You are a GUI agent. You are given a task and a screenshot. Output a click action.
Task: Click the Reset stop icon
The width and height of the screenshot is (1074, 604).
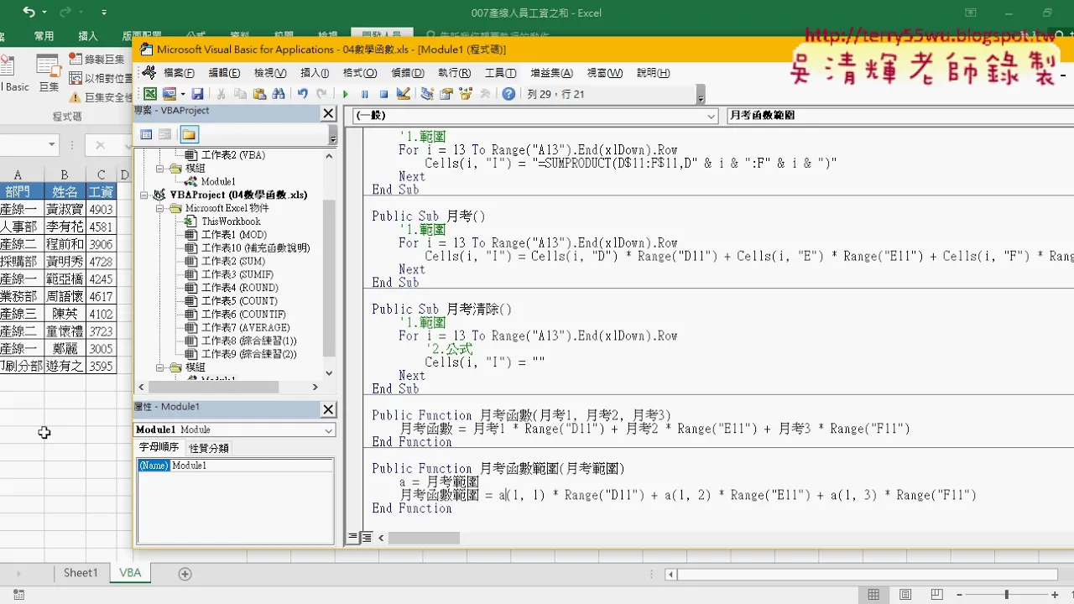[383, 94]
